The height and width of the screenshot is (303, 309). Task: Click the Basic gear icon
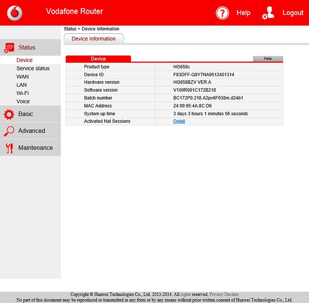point(9,114)
